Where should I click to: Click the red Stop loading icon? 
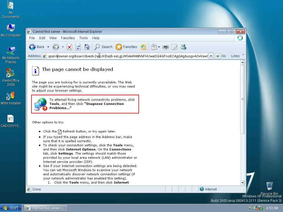tap(69, 47)
